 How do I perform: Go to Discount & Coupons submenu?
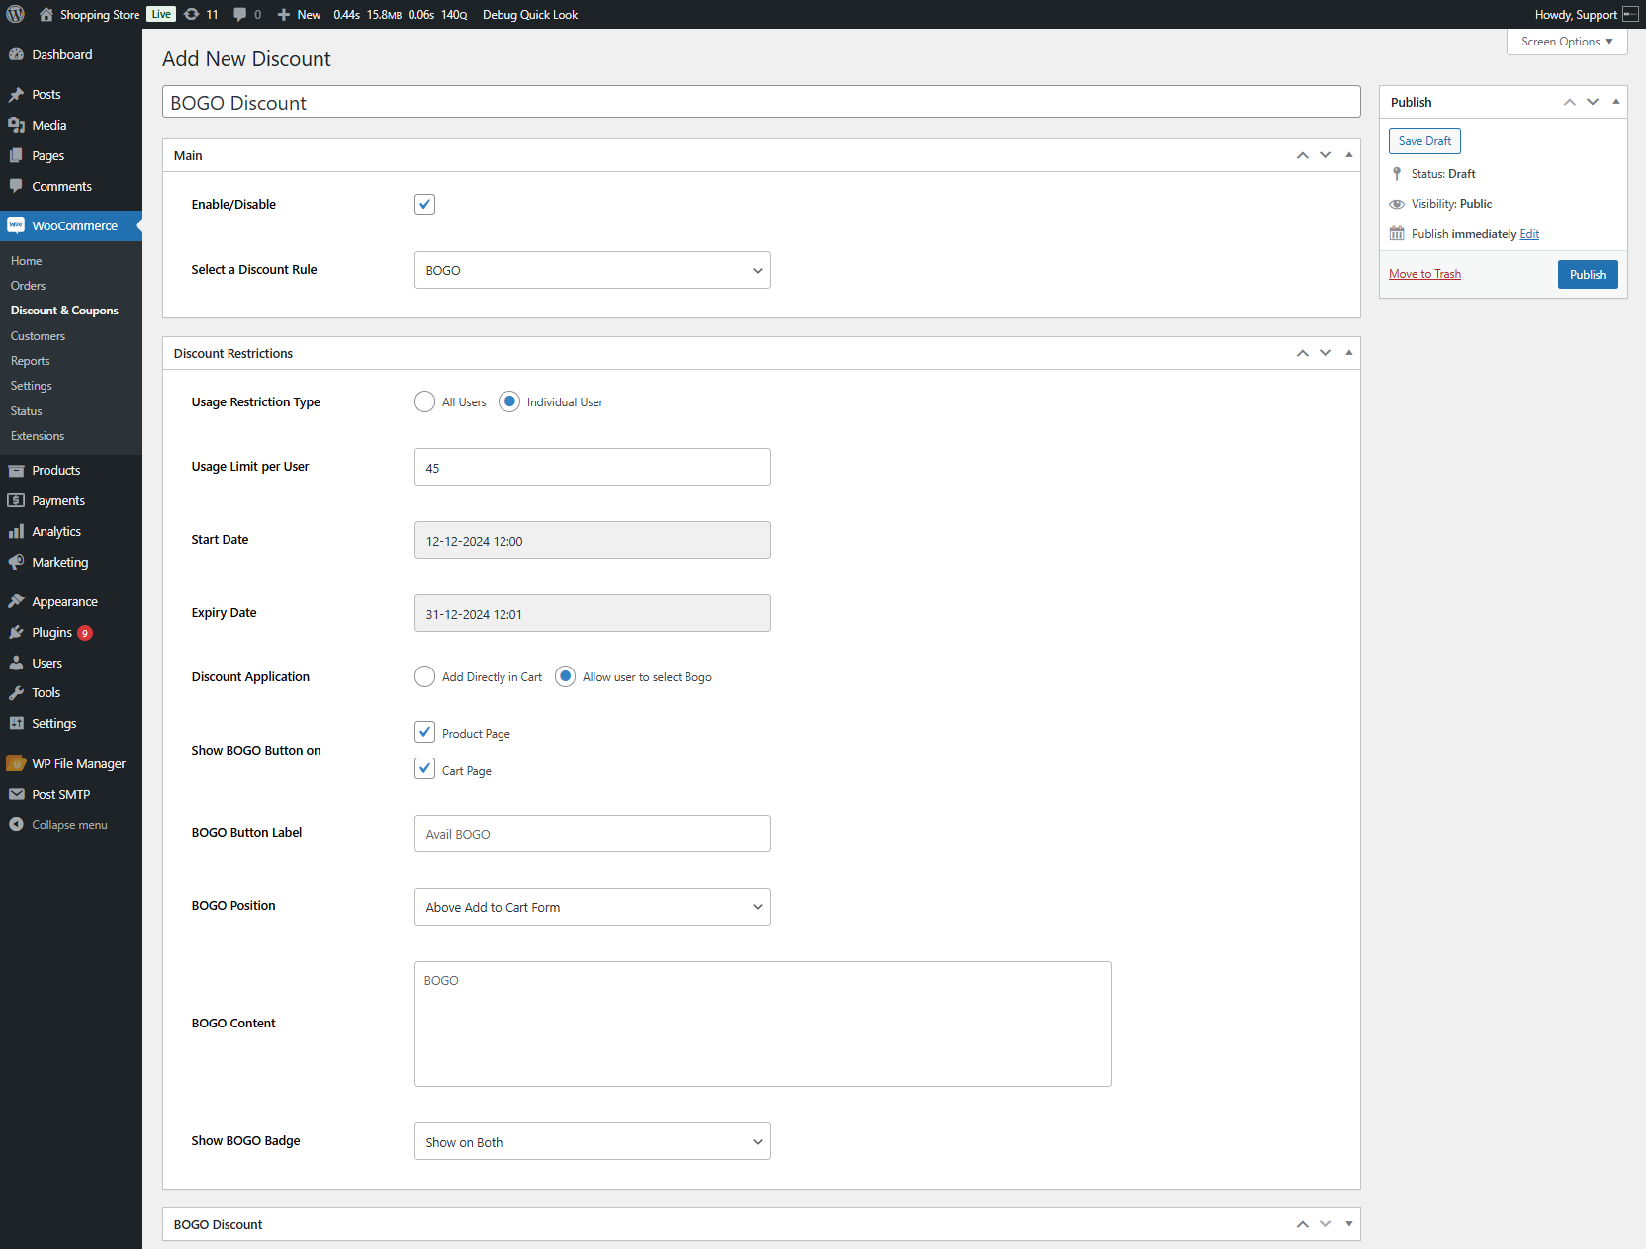click(64, 311)
